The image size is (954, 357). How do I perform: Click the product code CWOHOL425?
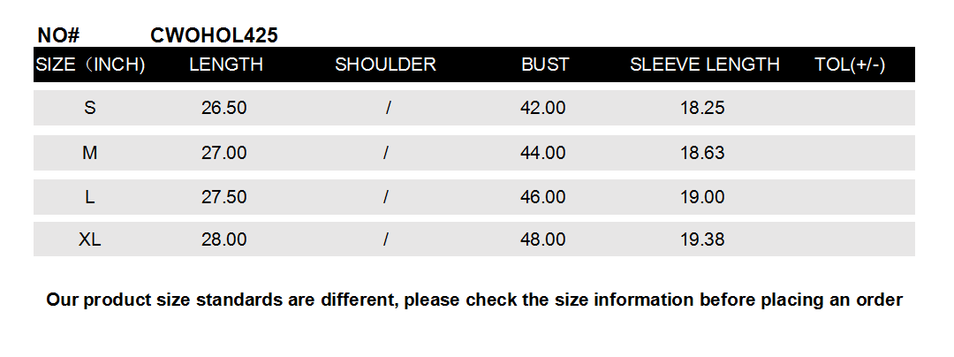point(215,35)
